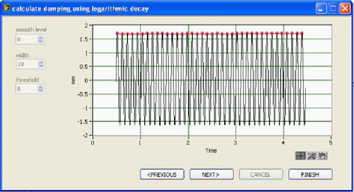Minimize the logarithmic decay window
Viewport: 354px width, 192px height.
[321, 9]
